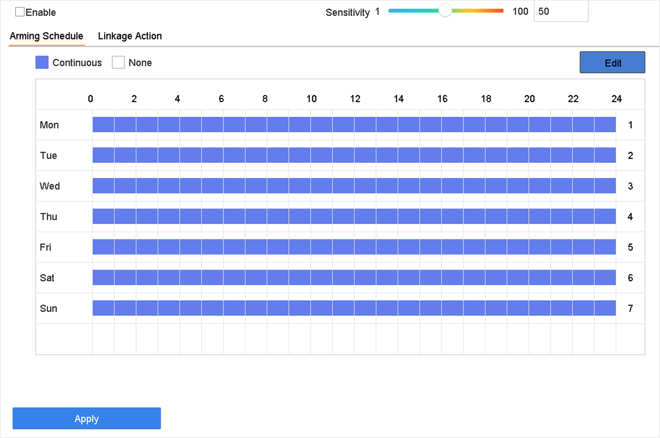Click the Monday schedule bar

point(354,124)
